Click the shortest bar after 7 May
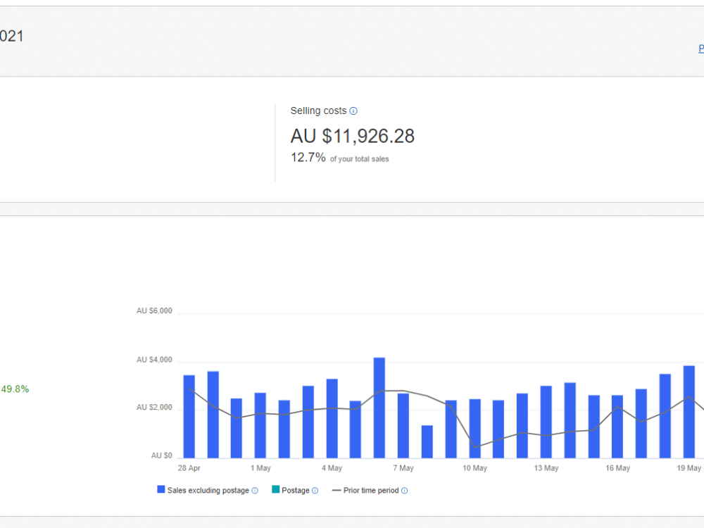 point(427,442)
